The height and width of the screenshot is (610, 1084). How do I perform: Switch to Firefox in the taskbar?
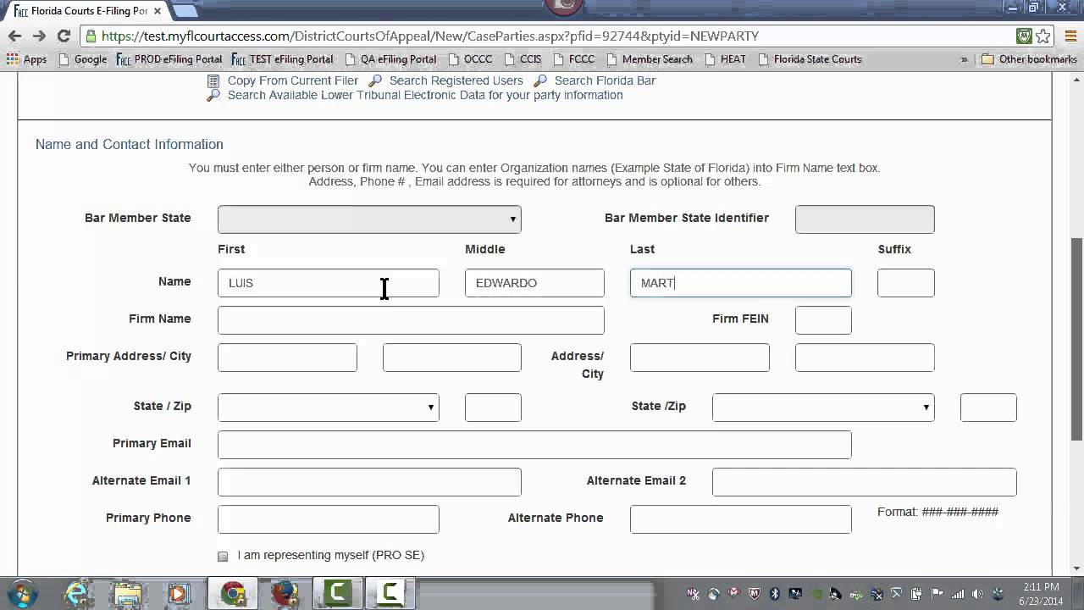(286, 592)
